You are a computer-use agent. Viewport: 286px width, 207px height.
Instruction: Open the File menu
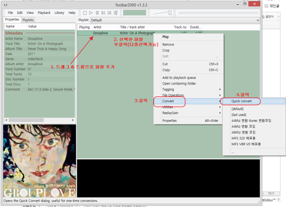pyautogui.click(x=10, y=13)
